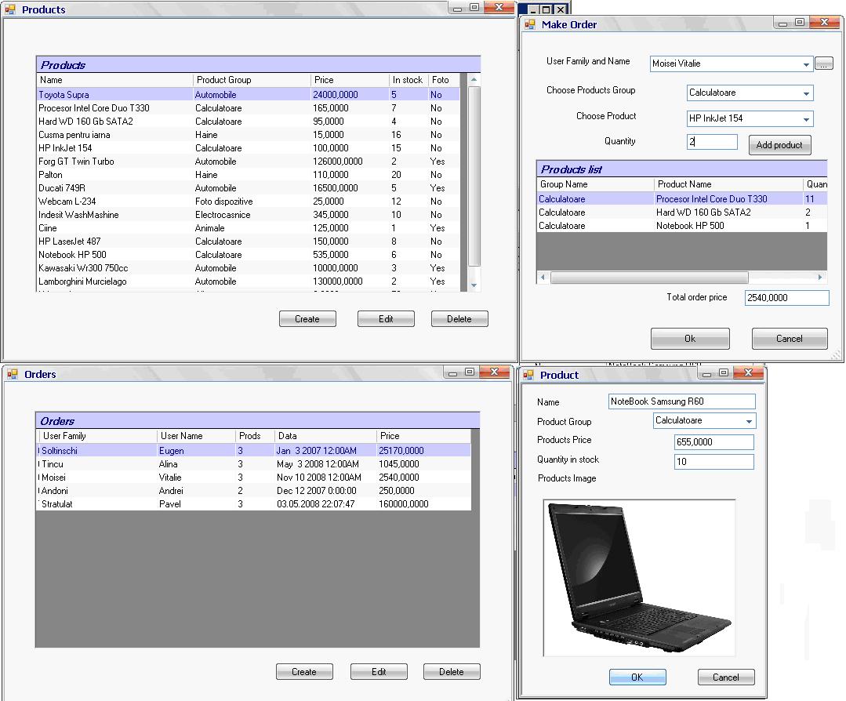Click Cancel in the Product window

[x=725, y=677]
